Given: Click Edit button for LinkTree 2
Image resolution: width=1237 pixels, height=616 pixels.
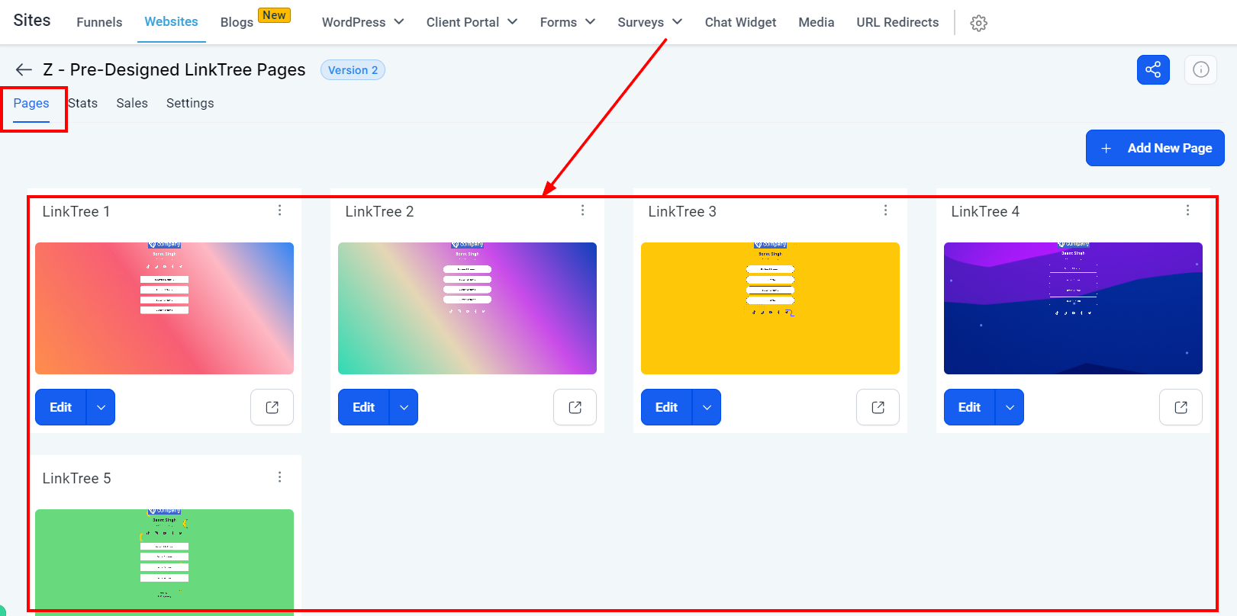Looking at the screenshot, I should (364, 407).
